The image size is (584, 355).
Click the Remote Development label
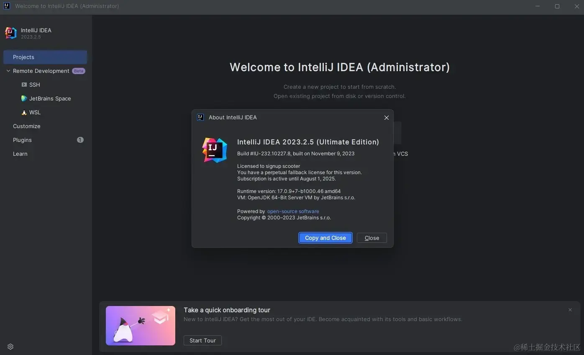(41, 71)
